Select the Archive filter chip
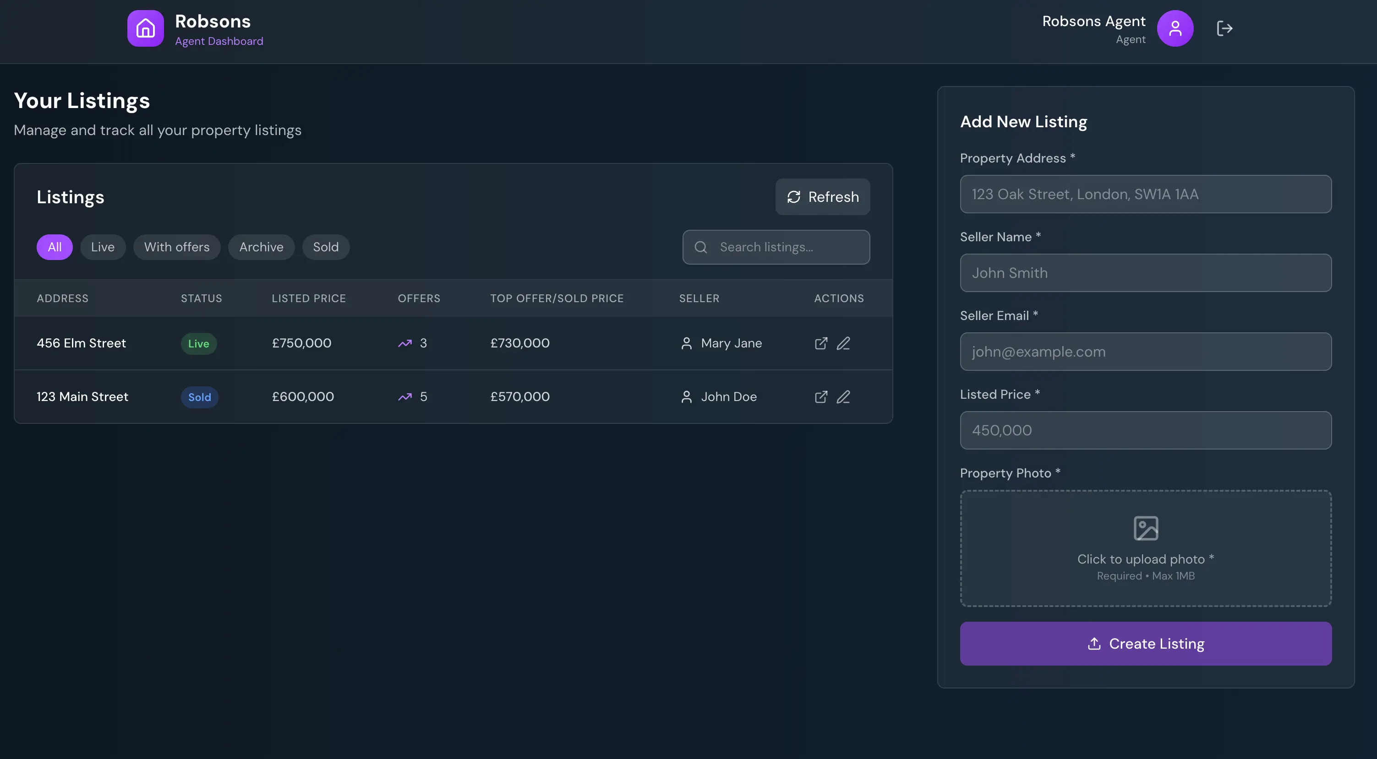 click(261, 247)
